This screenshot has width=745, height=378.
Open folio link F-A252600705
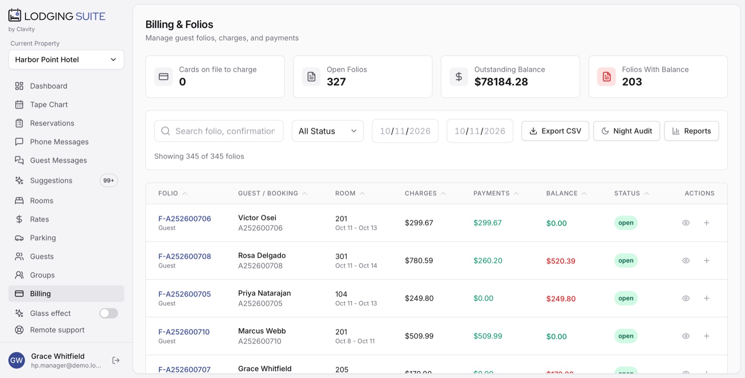click(185, 294)
